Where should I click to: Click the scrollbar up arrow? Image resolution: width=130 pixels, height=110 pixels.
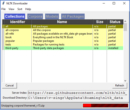pyautogui.click(x=125, y=21)
